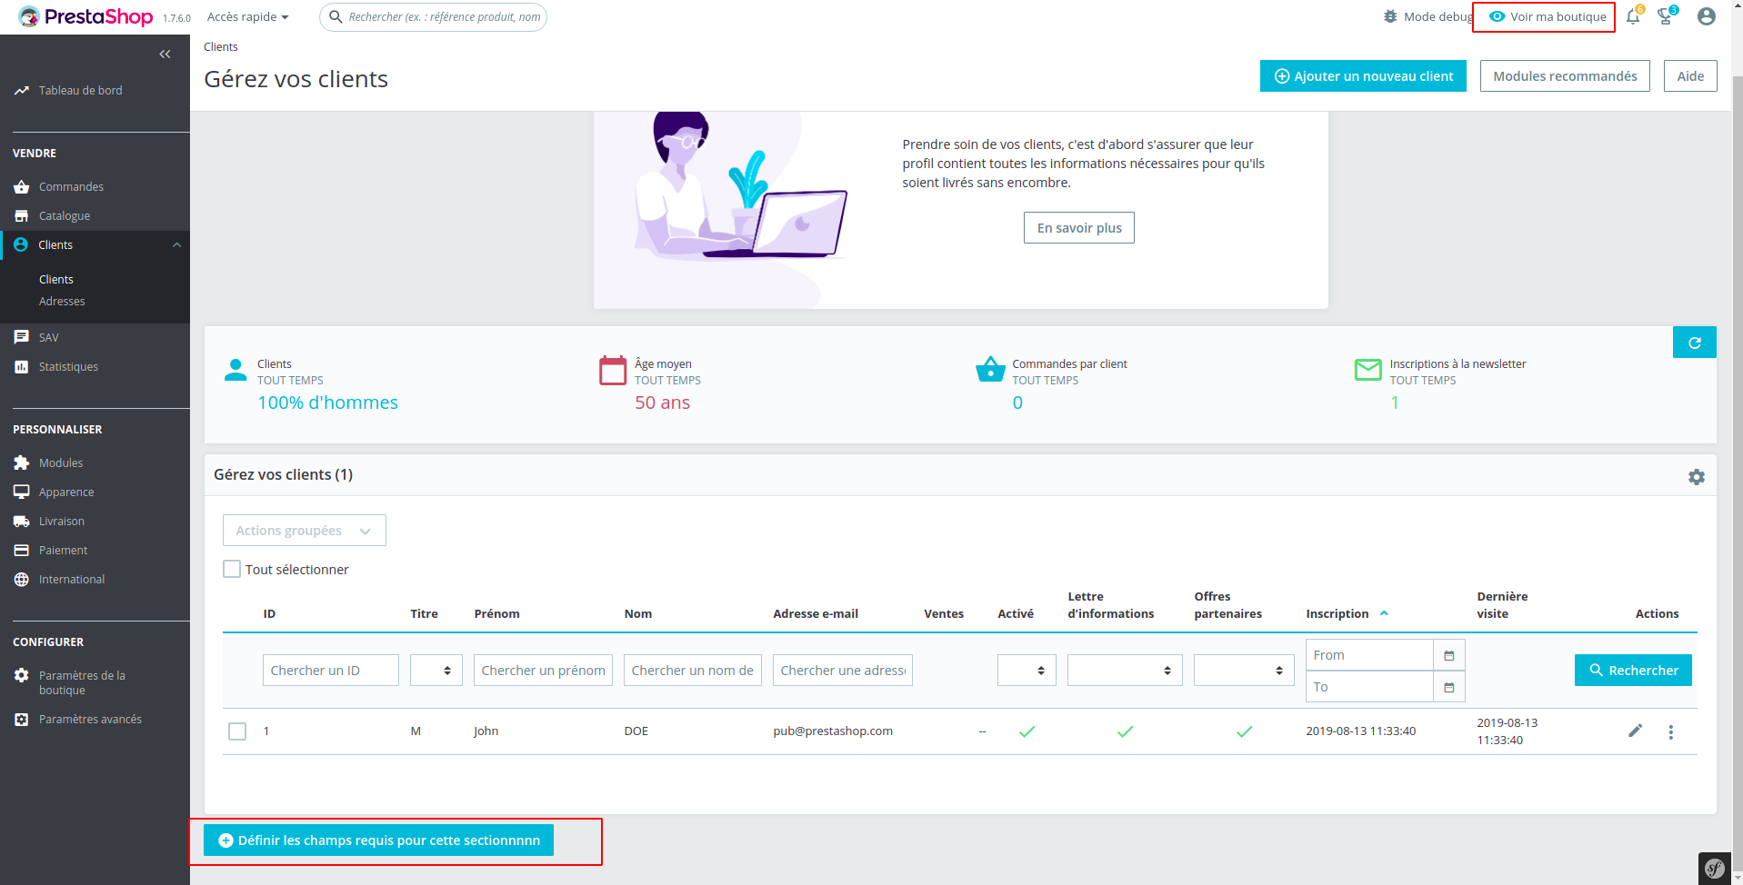Check the Tout sélectionner checkbox
Screen dimensions: 1743x885
(x=232, y=568)
